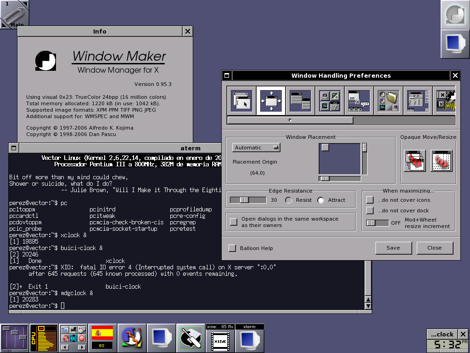
Task: Click the aterm scrollbar down arrow
Action: click(x=368, y=306)
